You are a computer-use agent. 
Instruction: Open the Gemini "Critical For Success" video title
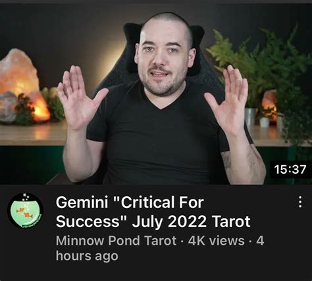tap(153, 212)
